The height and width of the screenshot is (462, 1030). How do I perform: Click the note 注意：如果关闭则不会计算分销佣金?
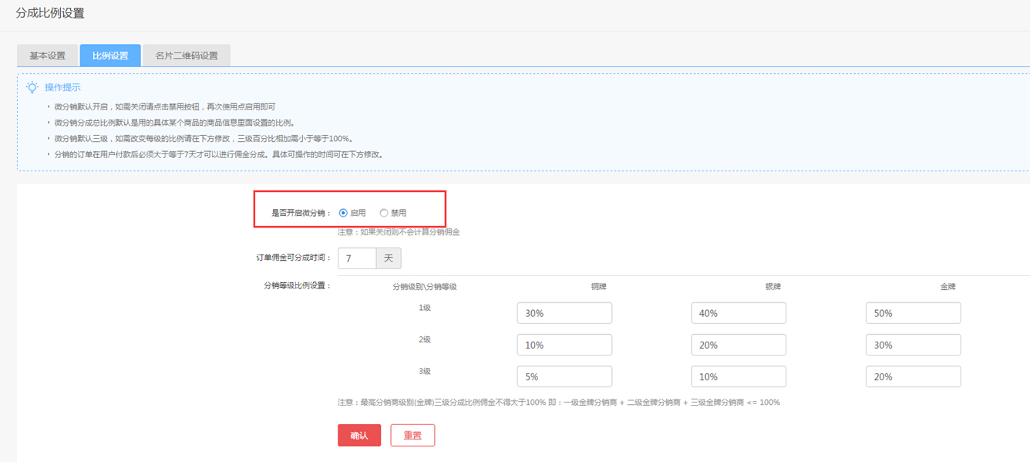[399, 231]
